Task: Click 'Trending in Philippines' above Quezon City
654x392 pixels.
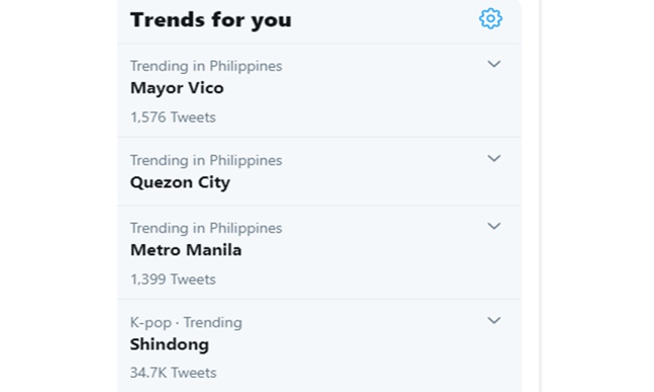Action: click(x=206, y=160)
